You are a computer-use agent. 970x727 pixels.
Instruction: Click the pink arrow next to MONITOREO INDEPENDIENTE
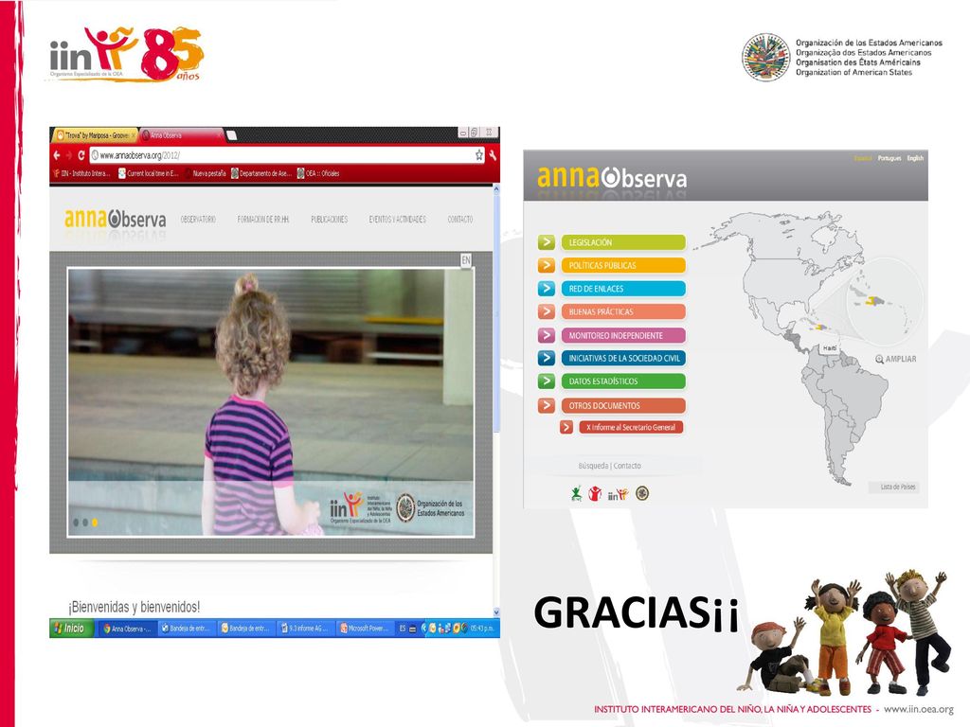tap(547, 335)
